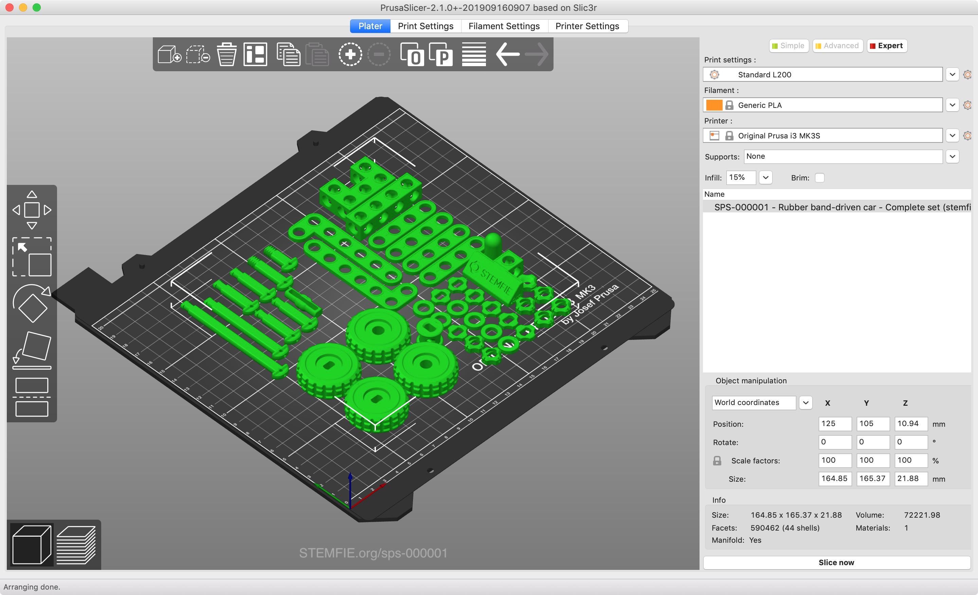978x595 pixels.
Task: Open the Printer Settings tab
Action: tap(587, 26)
